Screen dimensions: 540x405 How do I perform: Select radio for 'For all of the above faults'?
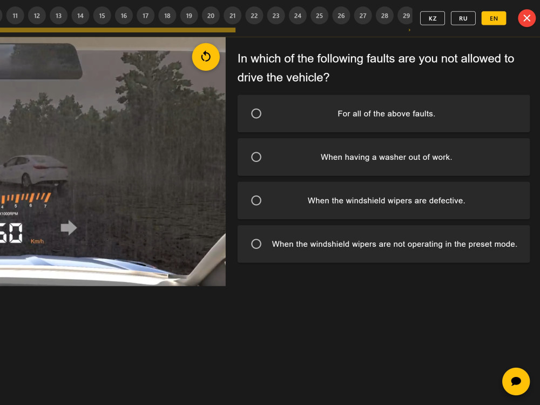pyautogui.click(x=256, y=113)
